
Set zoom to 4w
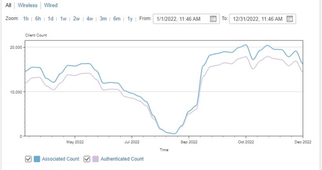[90, 19]
